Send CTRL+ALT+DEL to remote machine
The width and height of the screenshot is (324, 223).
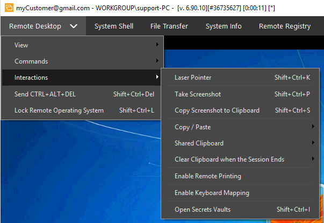tap(81, 94)
